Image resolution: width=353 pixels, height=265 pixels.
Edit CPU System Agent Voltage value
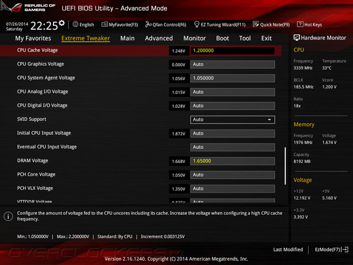[x=233, y=78]
